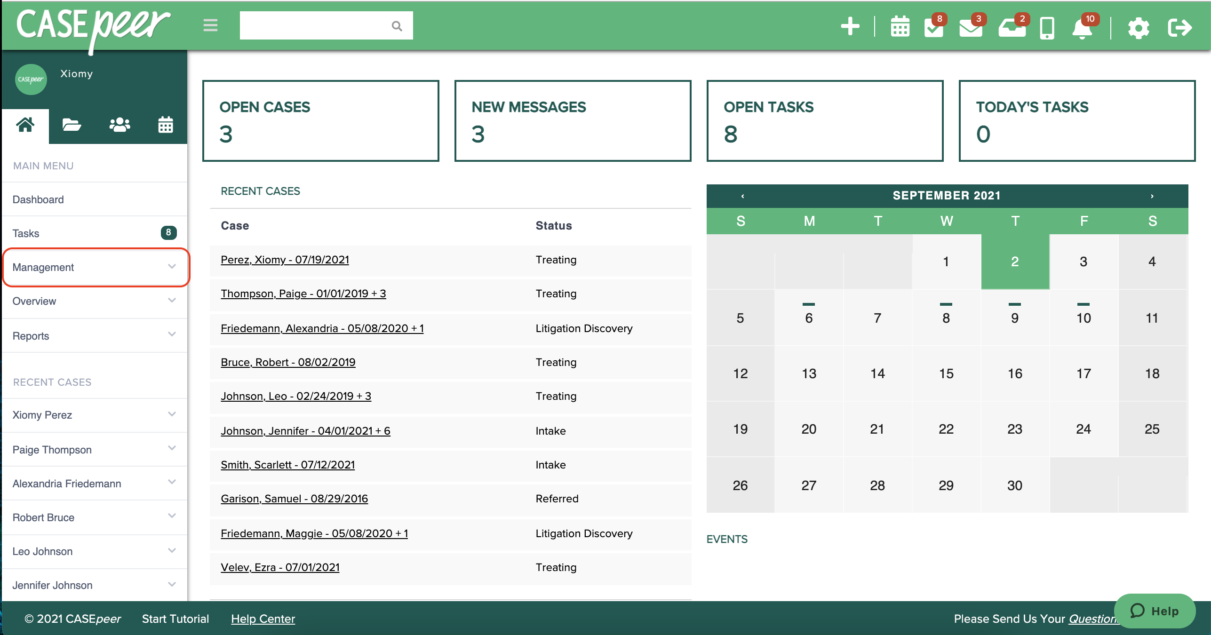Click the Status column header

554,226
